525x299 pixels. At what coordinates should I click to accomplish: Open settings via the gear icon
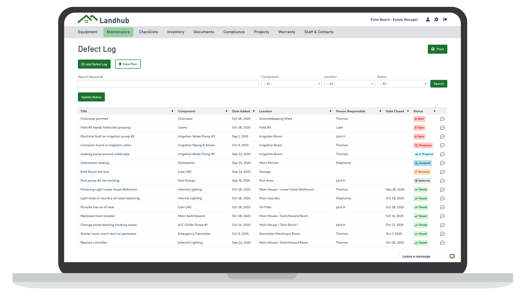[436, 19]
